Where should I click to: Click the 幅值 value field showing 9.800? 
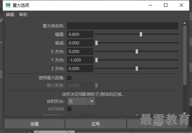pos(80,35)
